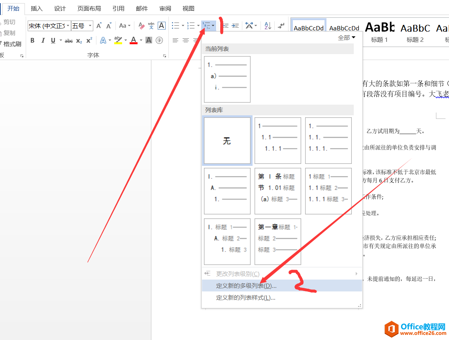The width and height of the screenshot is (449, 340).
Task: Click the show/hide paragraph marks icon
Action: 281,25
